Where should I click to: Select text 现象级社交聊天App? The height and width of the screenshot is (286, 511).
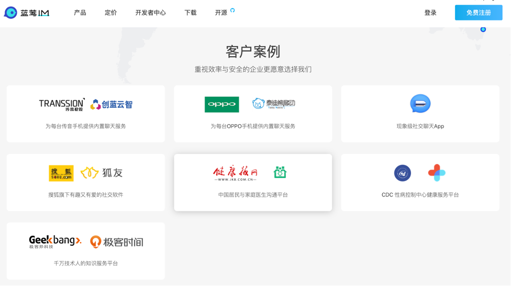pos(420,126)
